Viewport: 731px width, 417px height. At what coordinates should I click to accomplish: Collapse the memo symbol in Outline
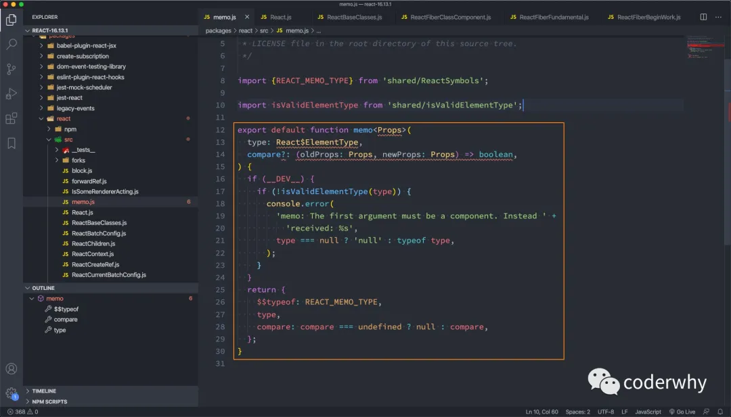(110, 298)
